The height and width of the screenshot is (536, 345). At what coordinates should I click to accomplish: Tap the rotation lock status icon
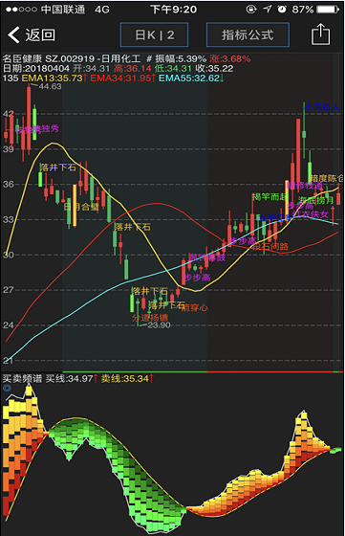click(x=251, y=10)
